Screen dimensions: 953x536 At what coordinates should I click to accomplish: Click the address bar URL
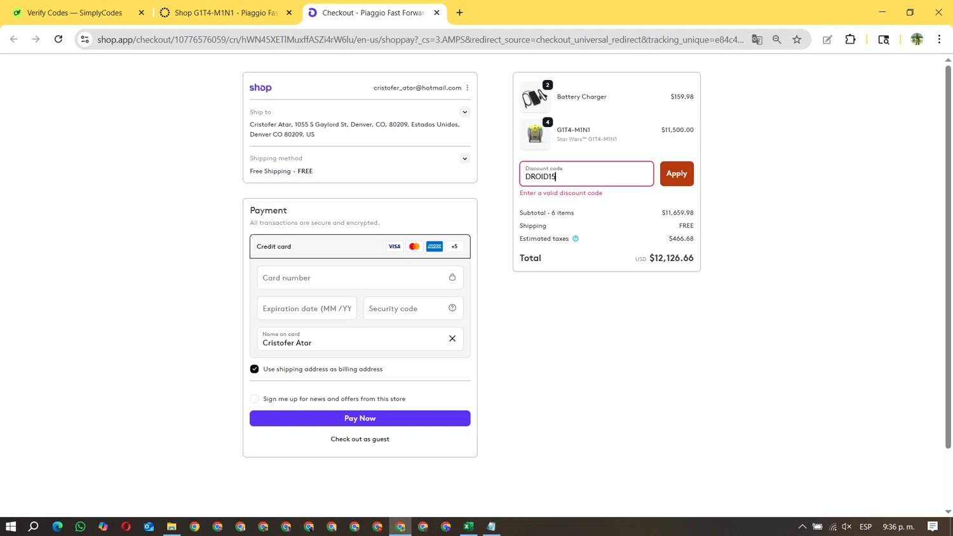[420, 39]
